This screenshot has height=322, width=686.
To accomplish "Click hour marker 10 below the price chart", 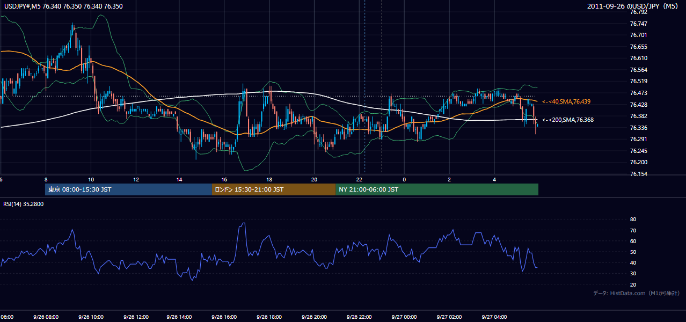I will [x=91, y=180].
